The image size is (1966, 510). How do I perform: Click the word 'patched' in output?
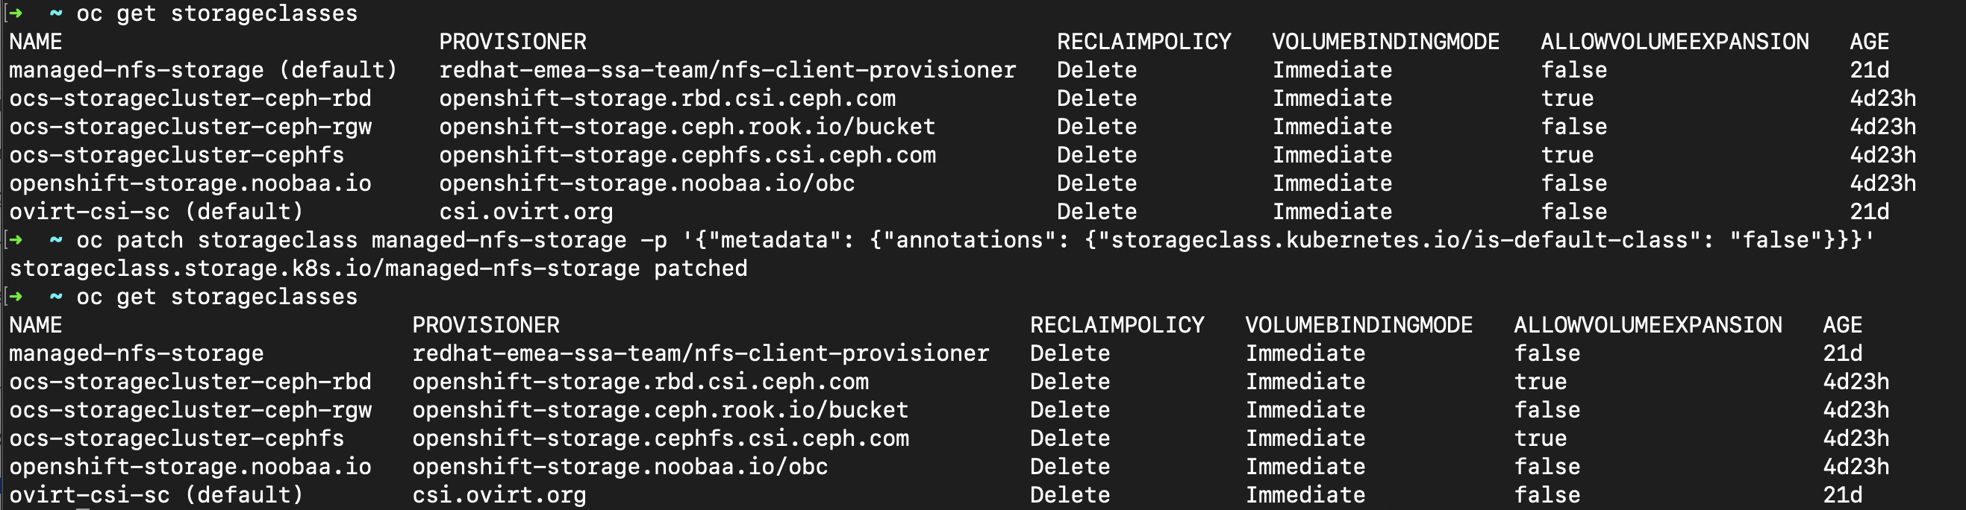[x=701, y=268]
